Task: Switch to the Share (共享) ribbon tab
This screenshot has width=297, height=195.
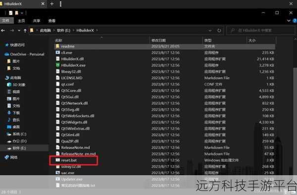Action: click(x=37, y=21)
